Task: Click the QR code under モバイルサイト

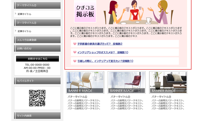Action: pyautogui.click(x=37, y=98)
